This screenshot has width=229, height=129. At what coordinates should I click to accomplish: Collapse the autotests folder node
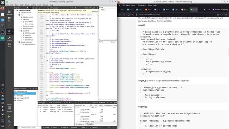coord(19,31)
